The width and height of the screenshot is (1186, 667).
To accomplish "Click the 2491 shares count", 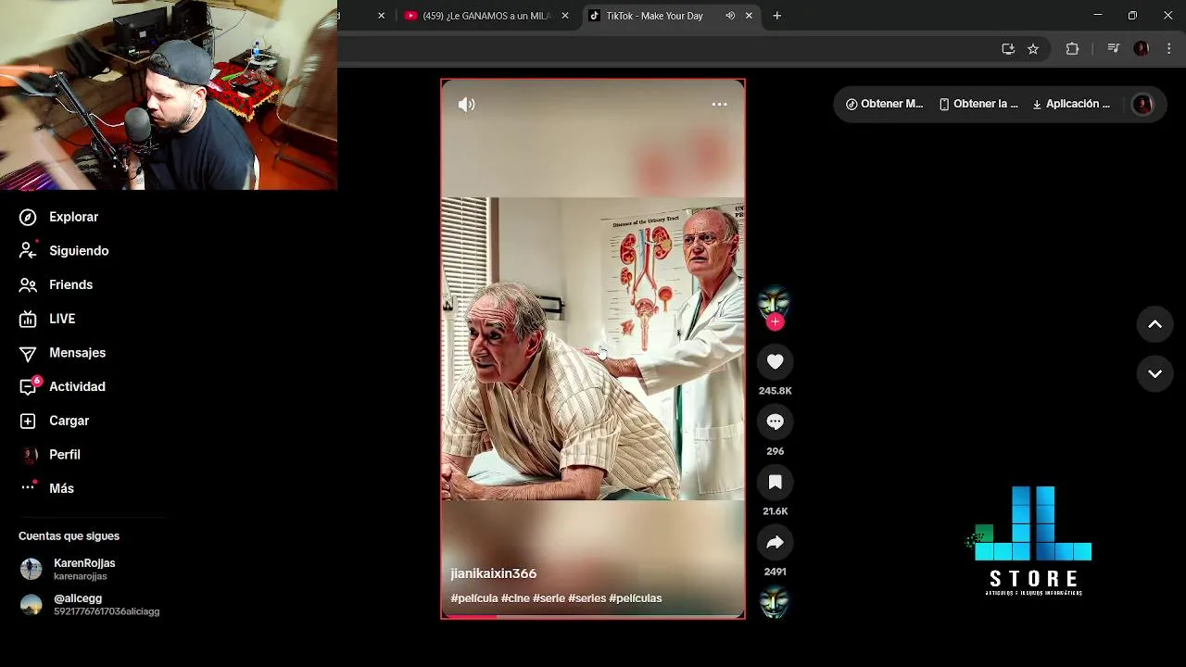I will [x=776, y=572].
